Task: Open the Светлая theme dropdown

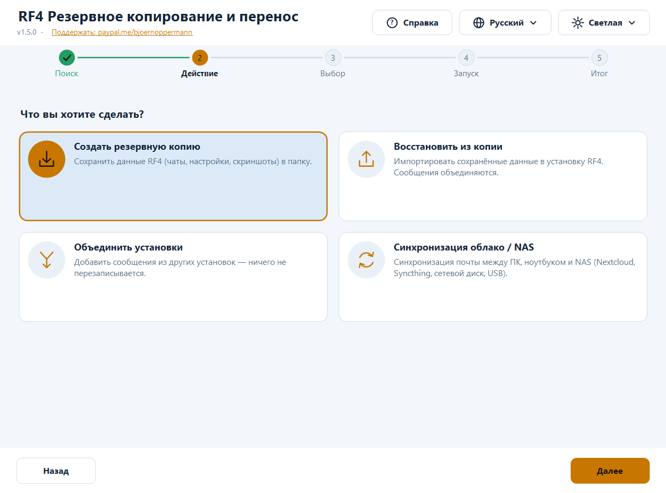Action: pos(604,23)
